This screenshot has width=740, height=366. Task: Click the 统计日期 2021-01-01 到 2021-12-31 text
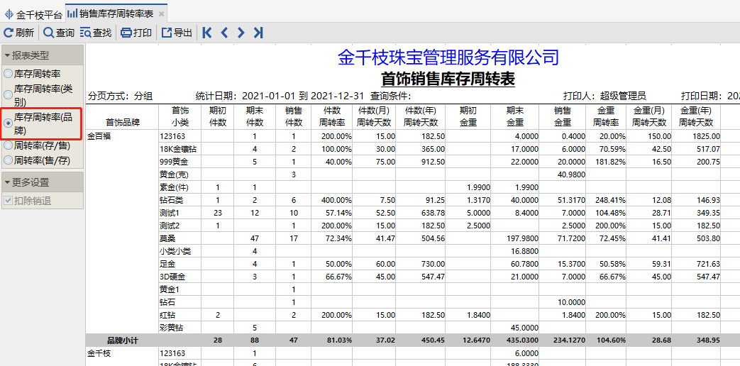click(x=280, y=96)
